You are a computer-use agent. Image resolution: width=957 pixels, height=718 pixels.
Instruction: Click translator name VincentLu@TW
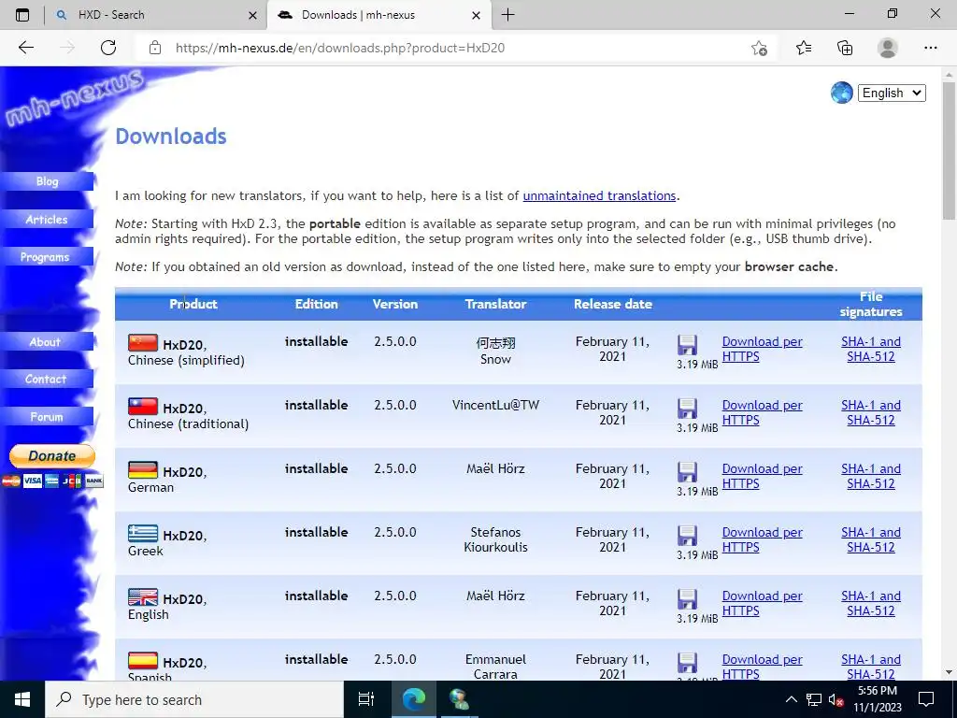coord(495,406)
